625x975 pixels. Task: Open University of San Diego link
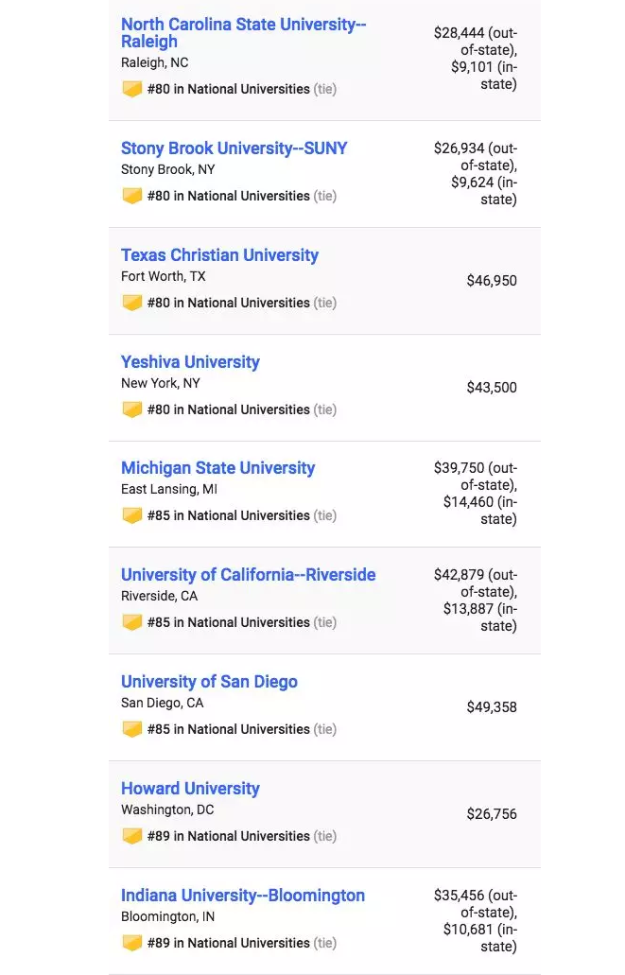[x=209, y=682]
